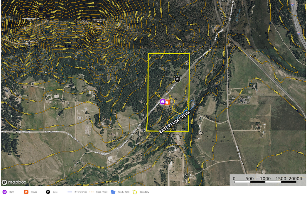Toggle visibility of the Boundary legend item

[135, 192]
